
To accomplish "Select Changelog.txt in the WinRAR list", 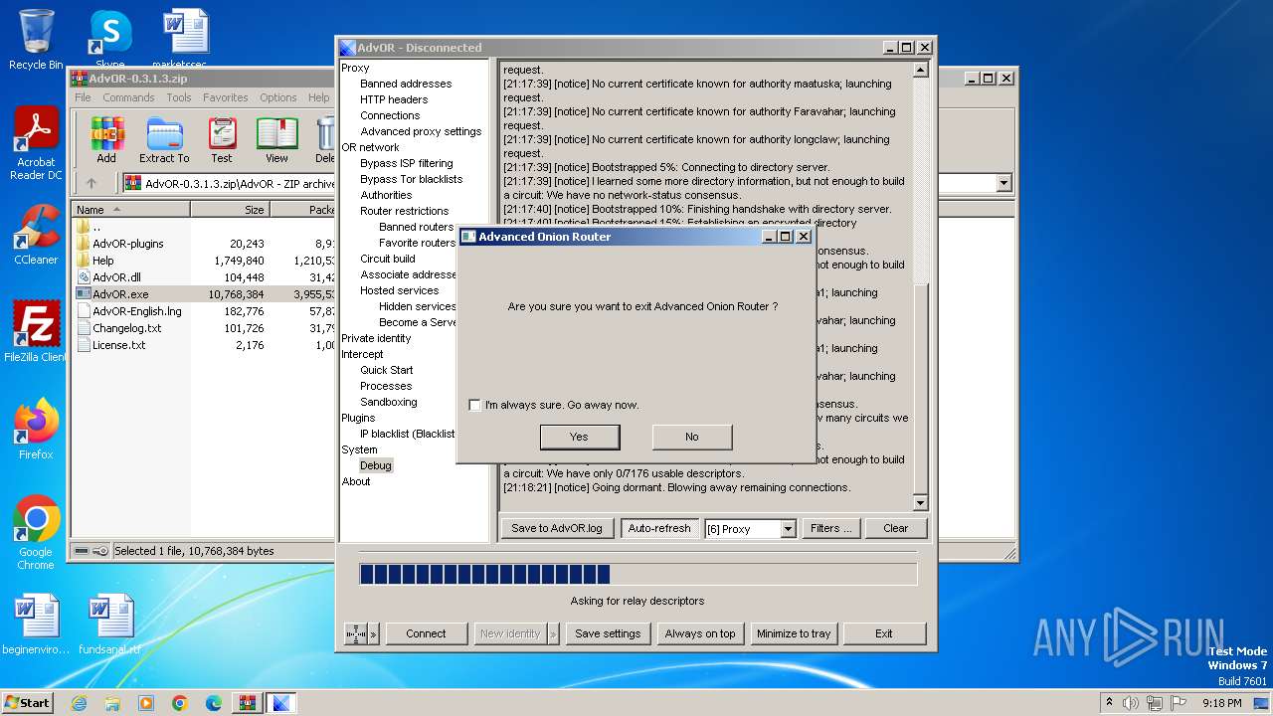I will (126, 328).
